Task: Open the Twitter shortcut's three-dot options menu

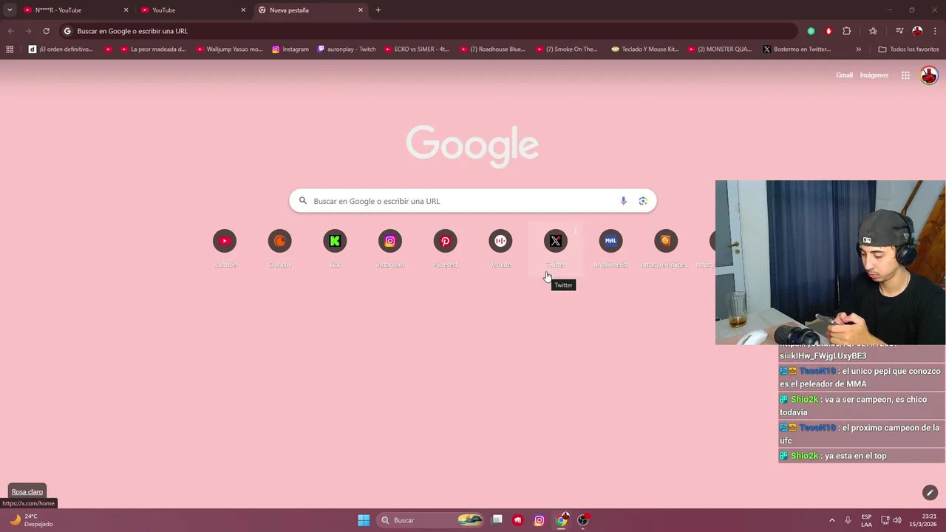Action: [575, 231]
